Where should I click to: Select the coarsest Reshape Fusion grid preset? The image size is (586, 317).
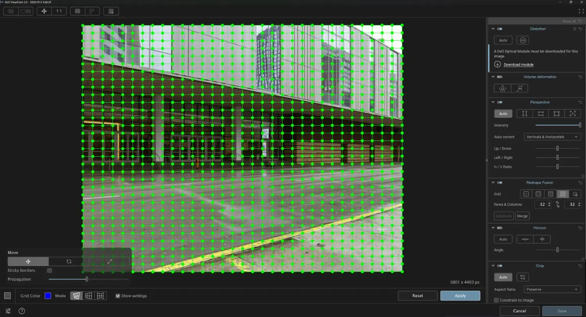526,194
